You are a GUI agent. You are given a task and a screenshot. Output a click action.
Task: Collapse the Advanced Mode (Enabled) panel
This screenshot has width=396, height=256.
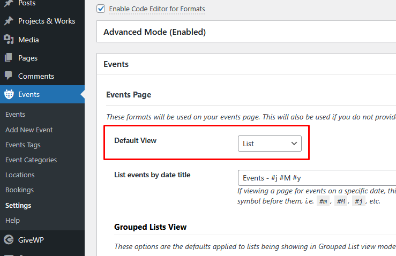[x=246, y=32]
